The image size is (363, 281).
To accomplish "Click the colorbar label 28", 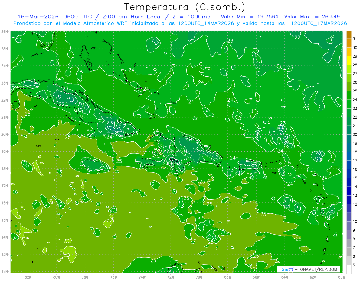I will click(355, 65).
